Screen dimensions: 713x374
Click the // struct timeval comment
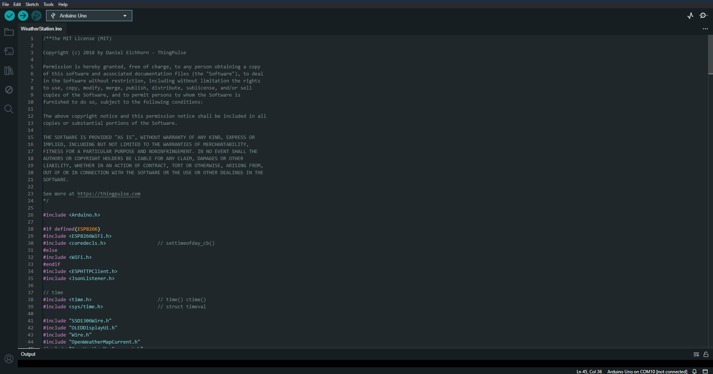pos(182,307)
